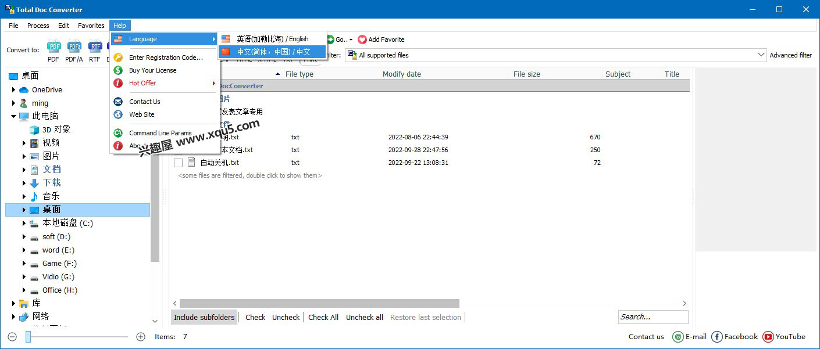Click the E-mail @ icon in footer
Image resolution: width=820 pixels, height=349 pixels.
678,337
